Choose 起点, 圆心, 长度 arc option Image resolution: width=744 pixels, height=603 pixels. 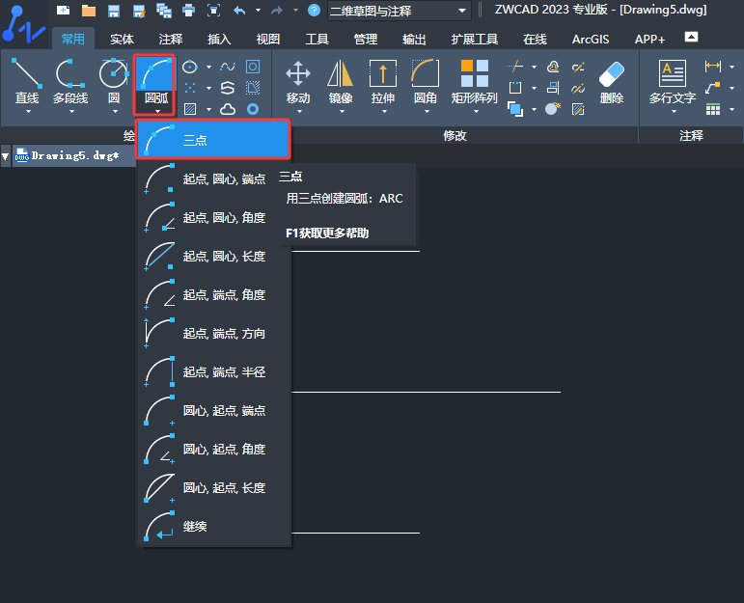pos(213,257)
